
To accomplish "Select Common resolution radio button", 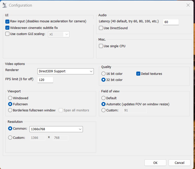I will pos(10,128).
